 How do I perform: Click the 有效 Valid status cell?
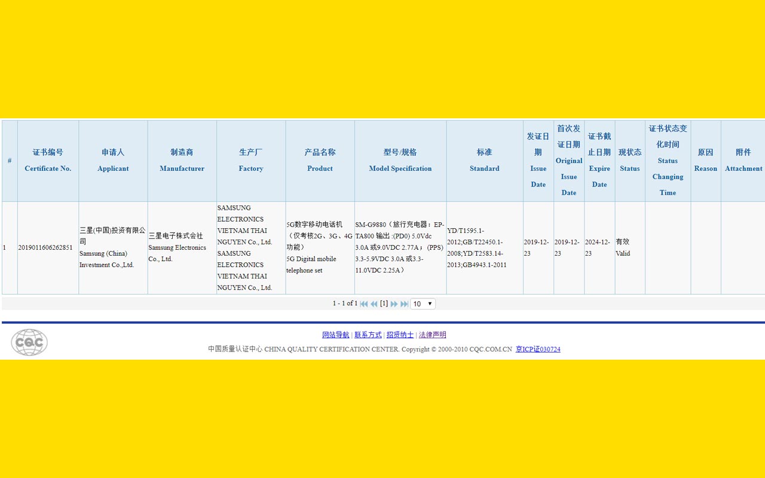(630, 247)
